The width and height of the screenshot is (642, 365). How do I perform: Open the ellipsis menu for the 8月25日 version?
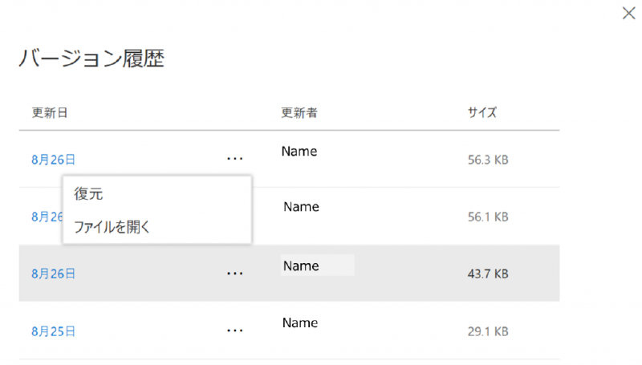click(x=234, y=330)
